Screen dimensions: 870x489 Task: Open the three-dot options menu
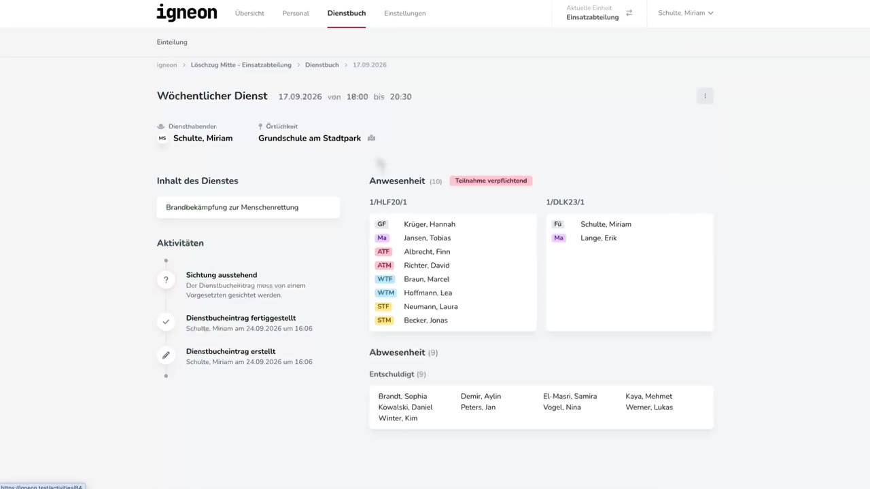tap(705, 96)
